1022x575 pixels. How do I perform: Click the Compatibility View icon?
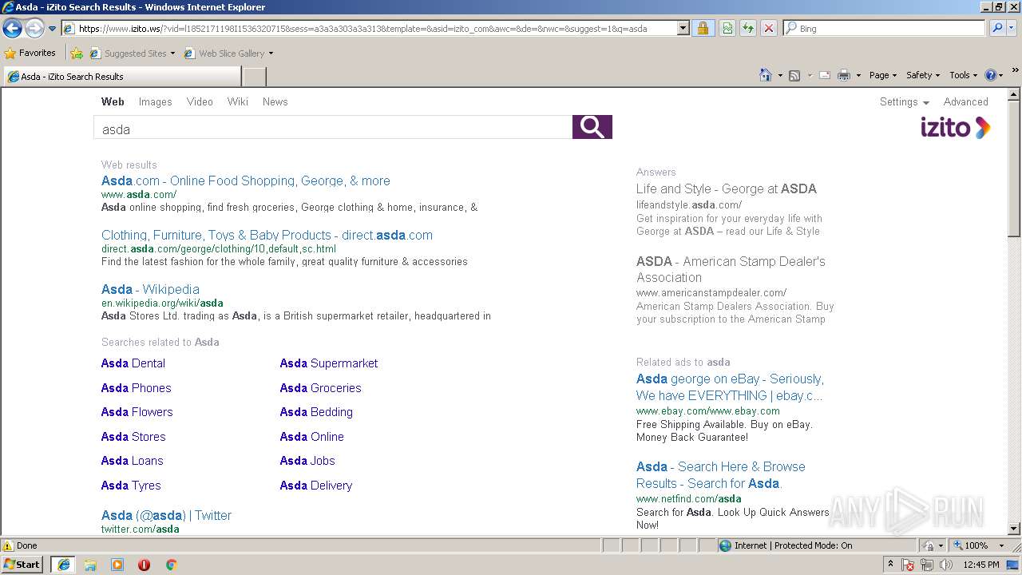[727, 29]
